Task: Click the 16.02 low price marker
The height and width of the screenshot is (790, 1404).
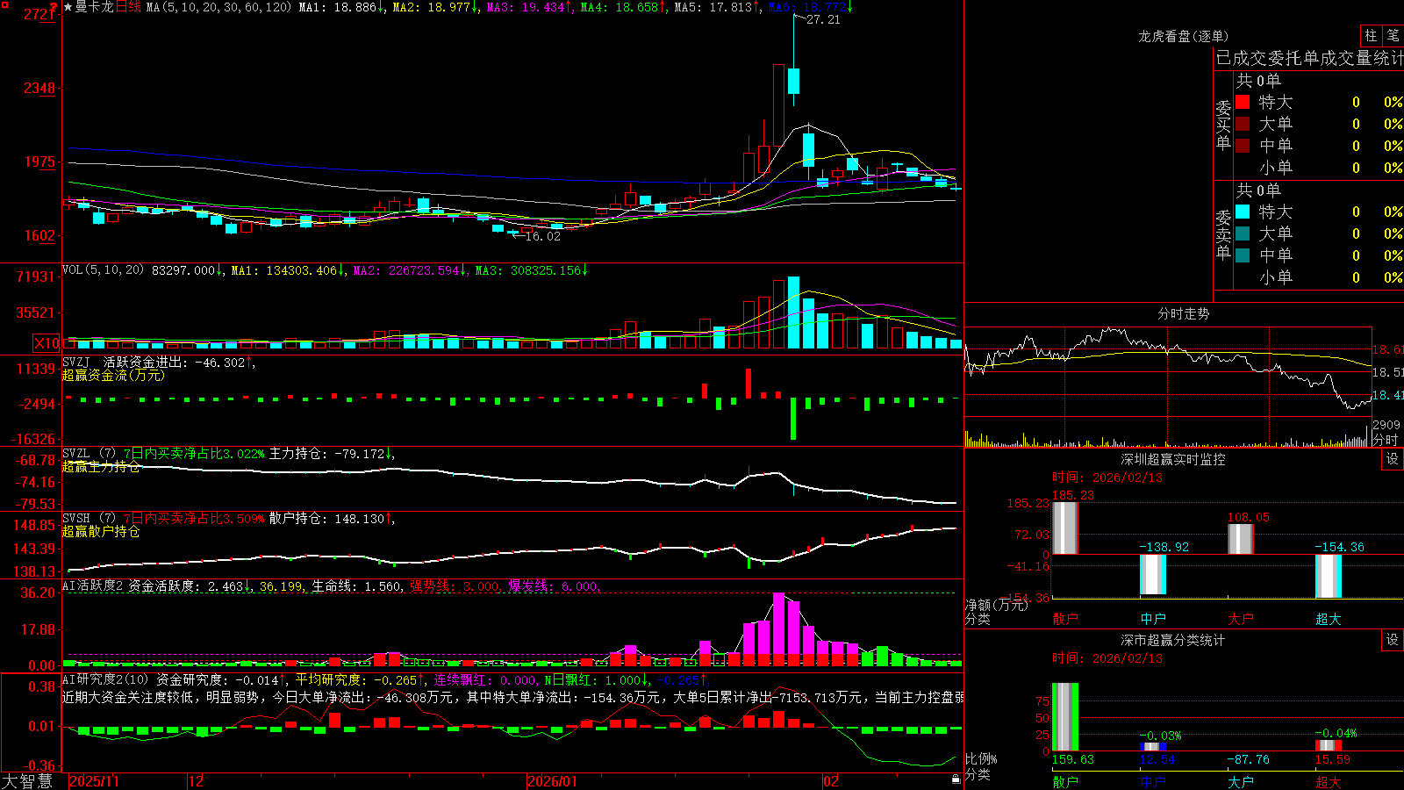Action: (542, 236)
